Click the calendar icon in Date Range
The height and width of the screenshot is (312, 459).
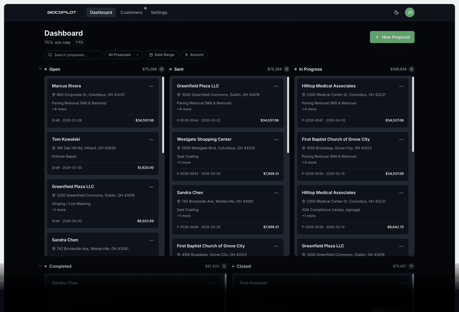click(151, 55)
